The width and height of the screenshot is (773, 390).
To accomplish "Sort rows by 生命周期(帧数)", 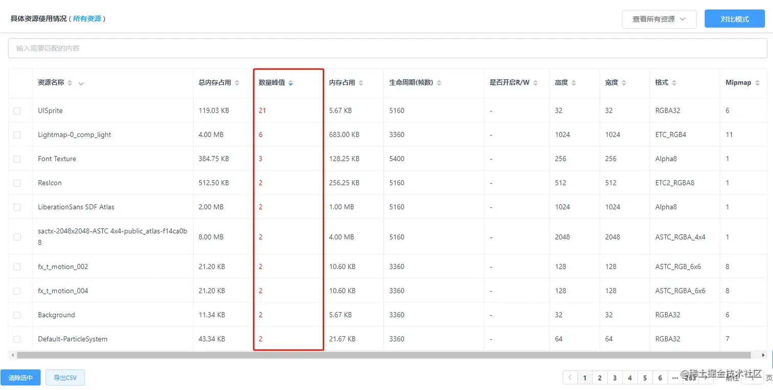I will 440,82.
